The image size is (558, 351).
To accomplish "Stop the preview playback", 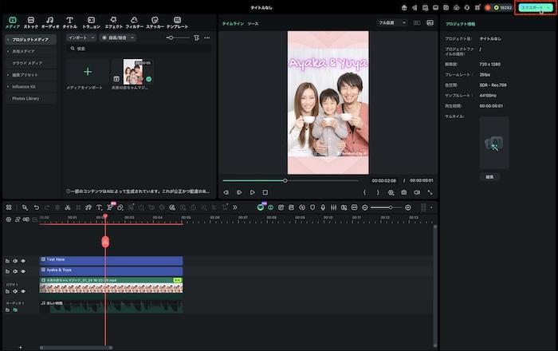I will (265, 192).
